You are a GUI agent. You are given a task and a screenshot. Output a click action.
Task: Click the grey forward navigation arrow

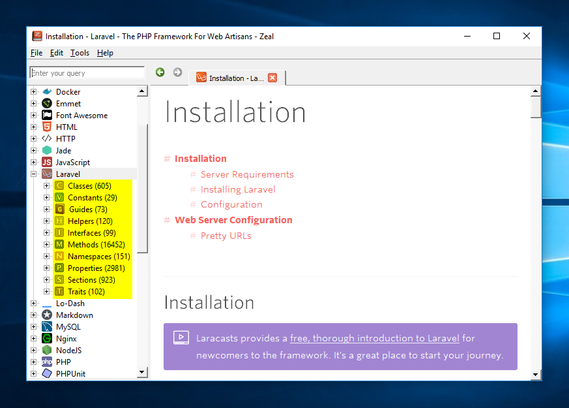pos(177,72)
